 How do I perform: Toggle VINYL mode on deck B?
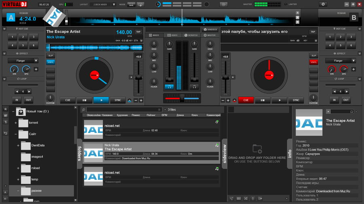(x=313, y=62)
